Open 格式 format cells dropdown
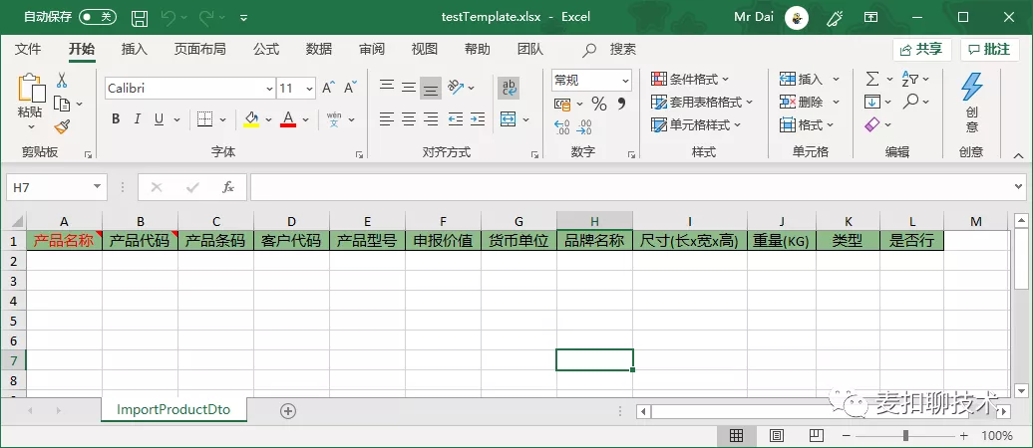1033x448 pixels. [x=830, y=124]
